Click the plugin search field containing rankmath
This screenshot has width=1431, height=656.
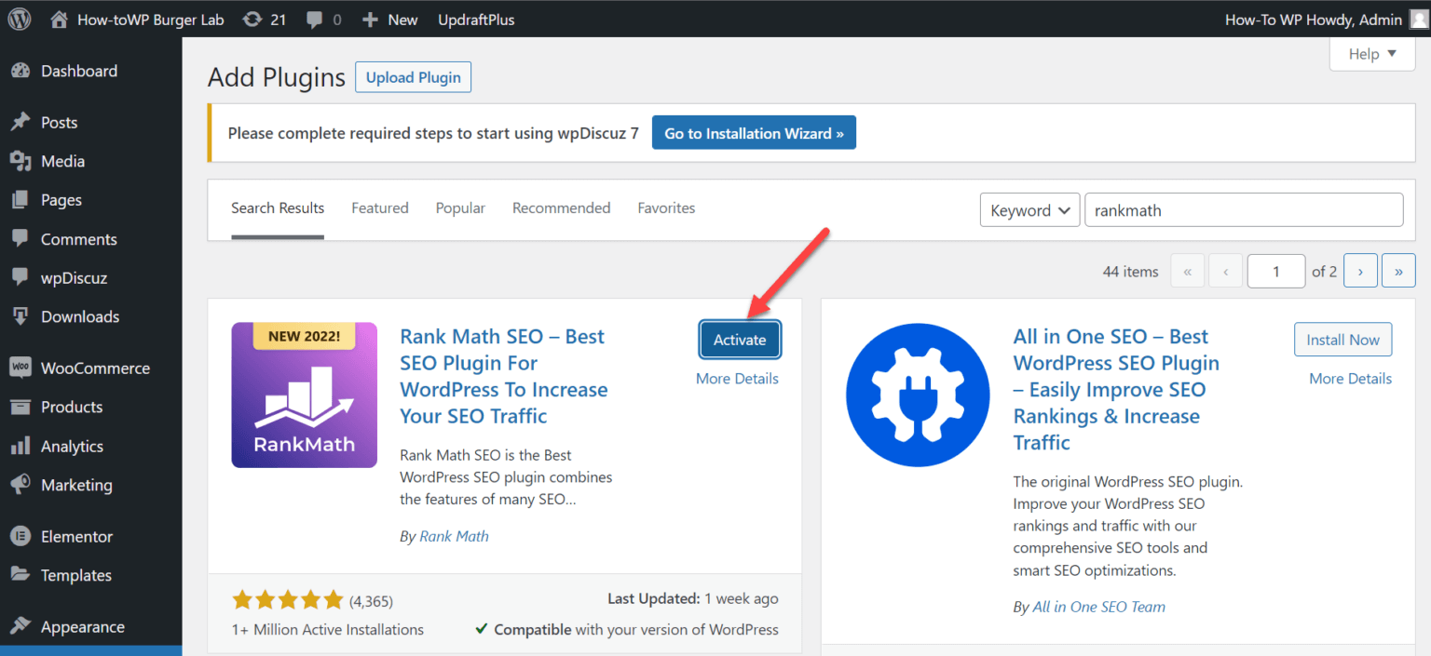coord(1244,210)
